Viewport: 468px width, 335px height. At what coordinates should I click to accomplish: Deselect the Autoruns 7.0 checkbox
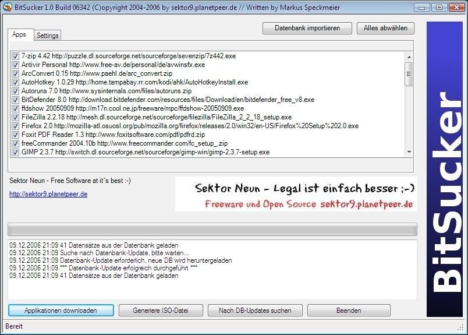pos(15,91)
